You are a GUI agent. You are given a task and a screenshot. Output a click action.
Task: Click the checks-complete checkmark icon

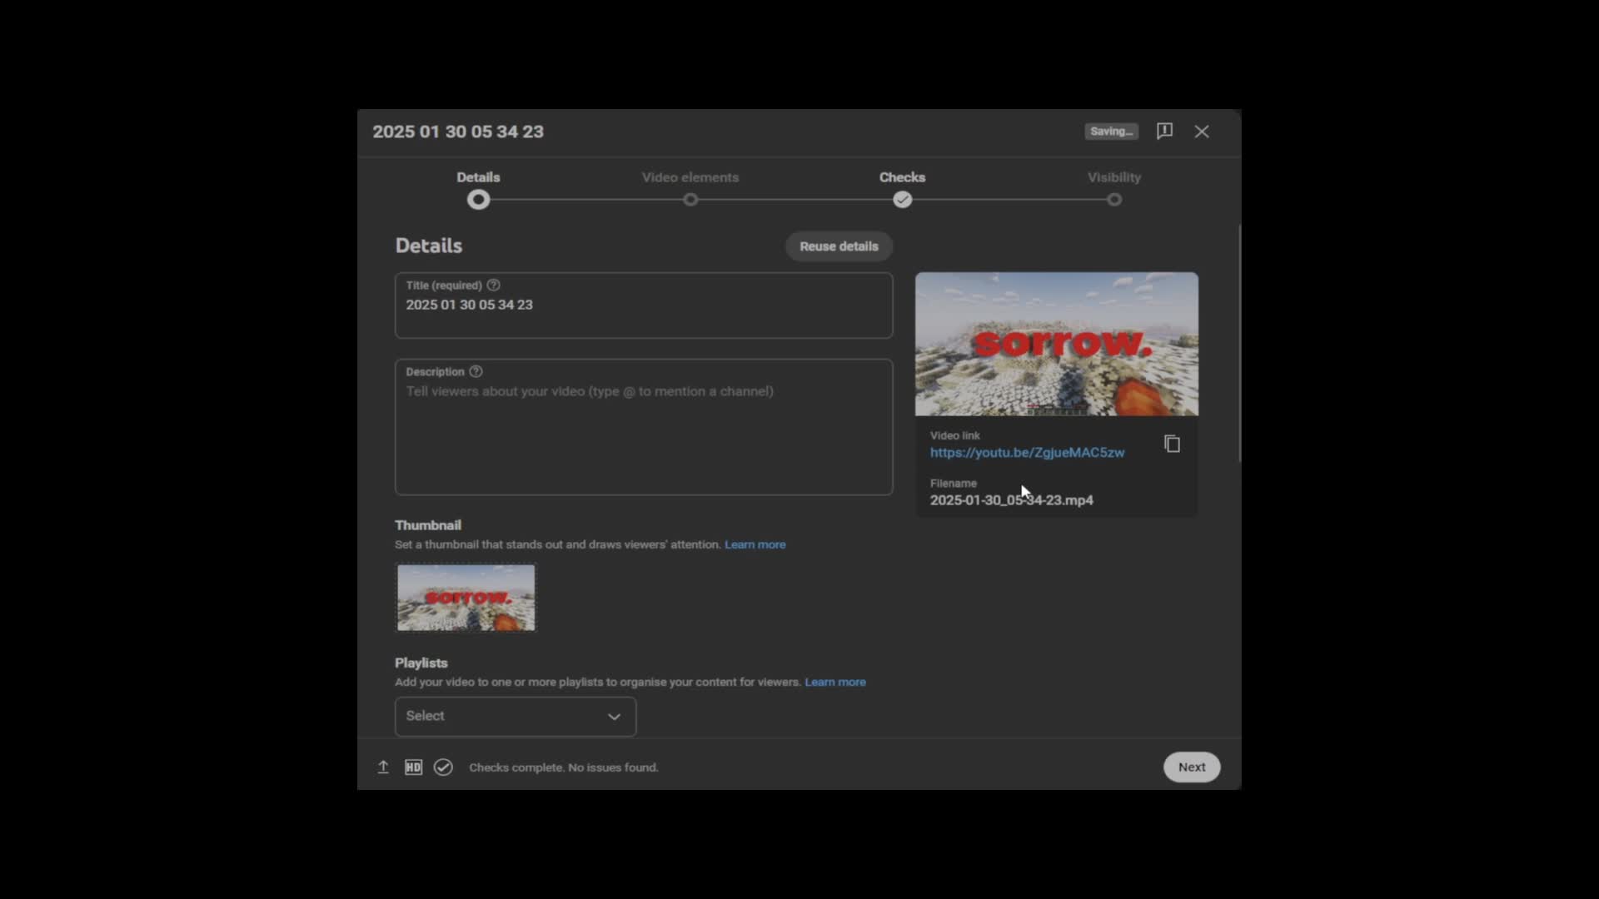[x=443, y=767]
